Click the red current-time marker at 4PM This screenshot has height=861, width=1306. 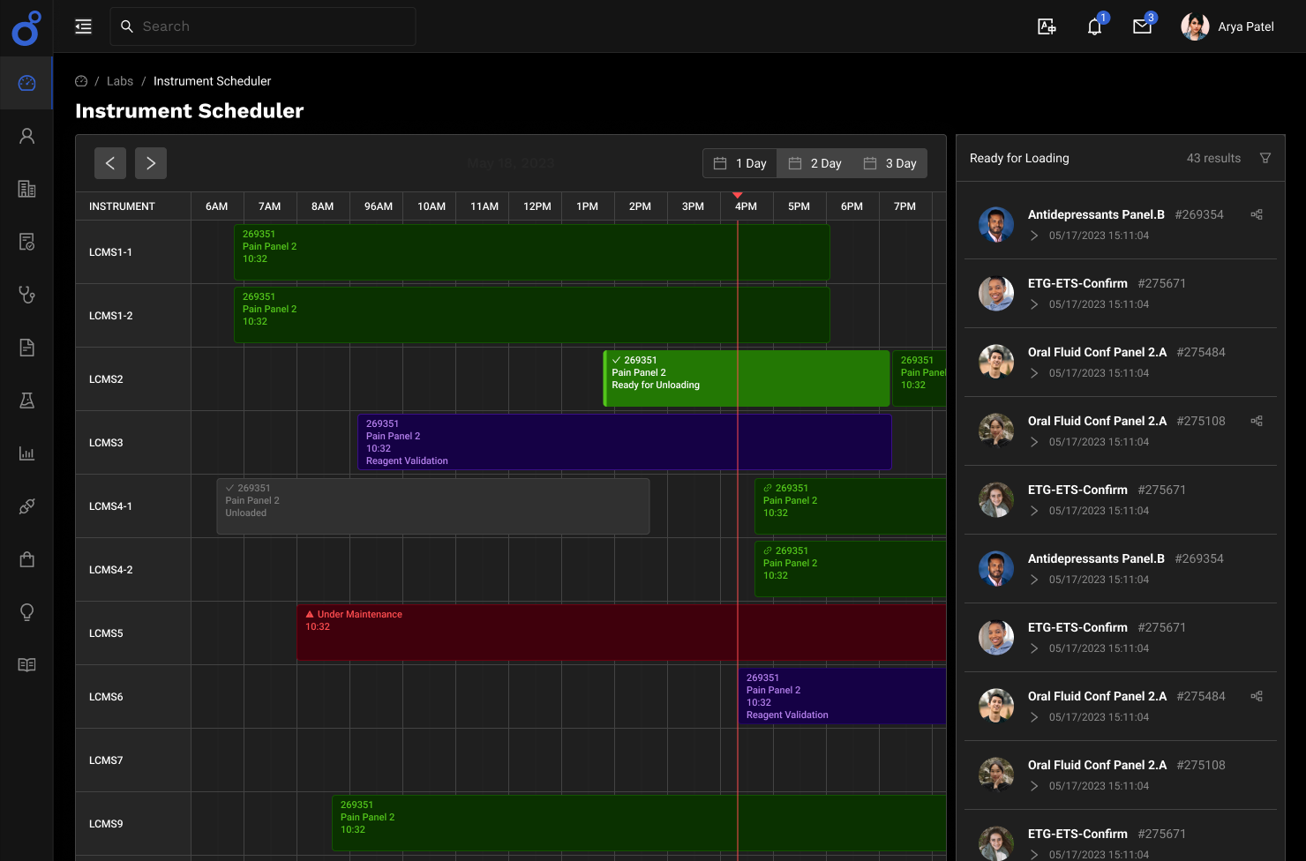coord(738,195)
